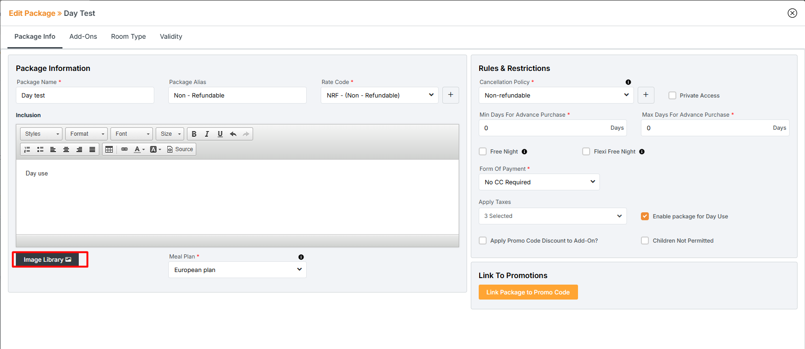Undo the last edit in Inclusion editor

point(233,134)
